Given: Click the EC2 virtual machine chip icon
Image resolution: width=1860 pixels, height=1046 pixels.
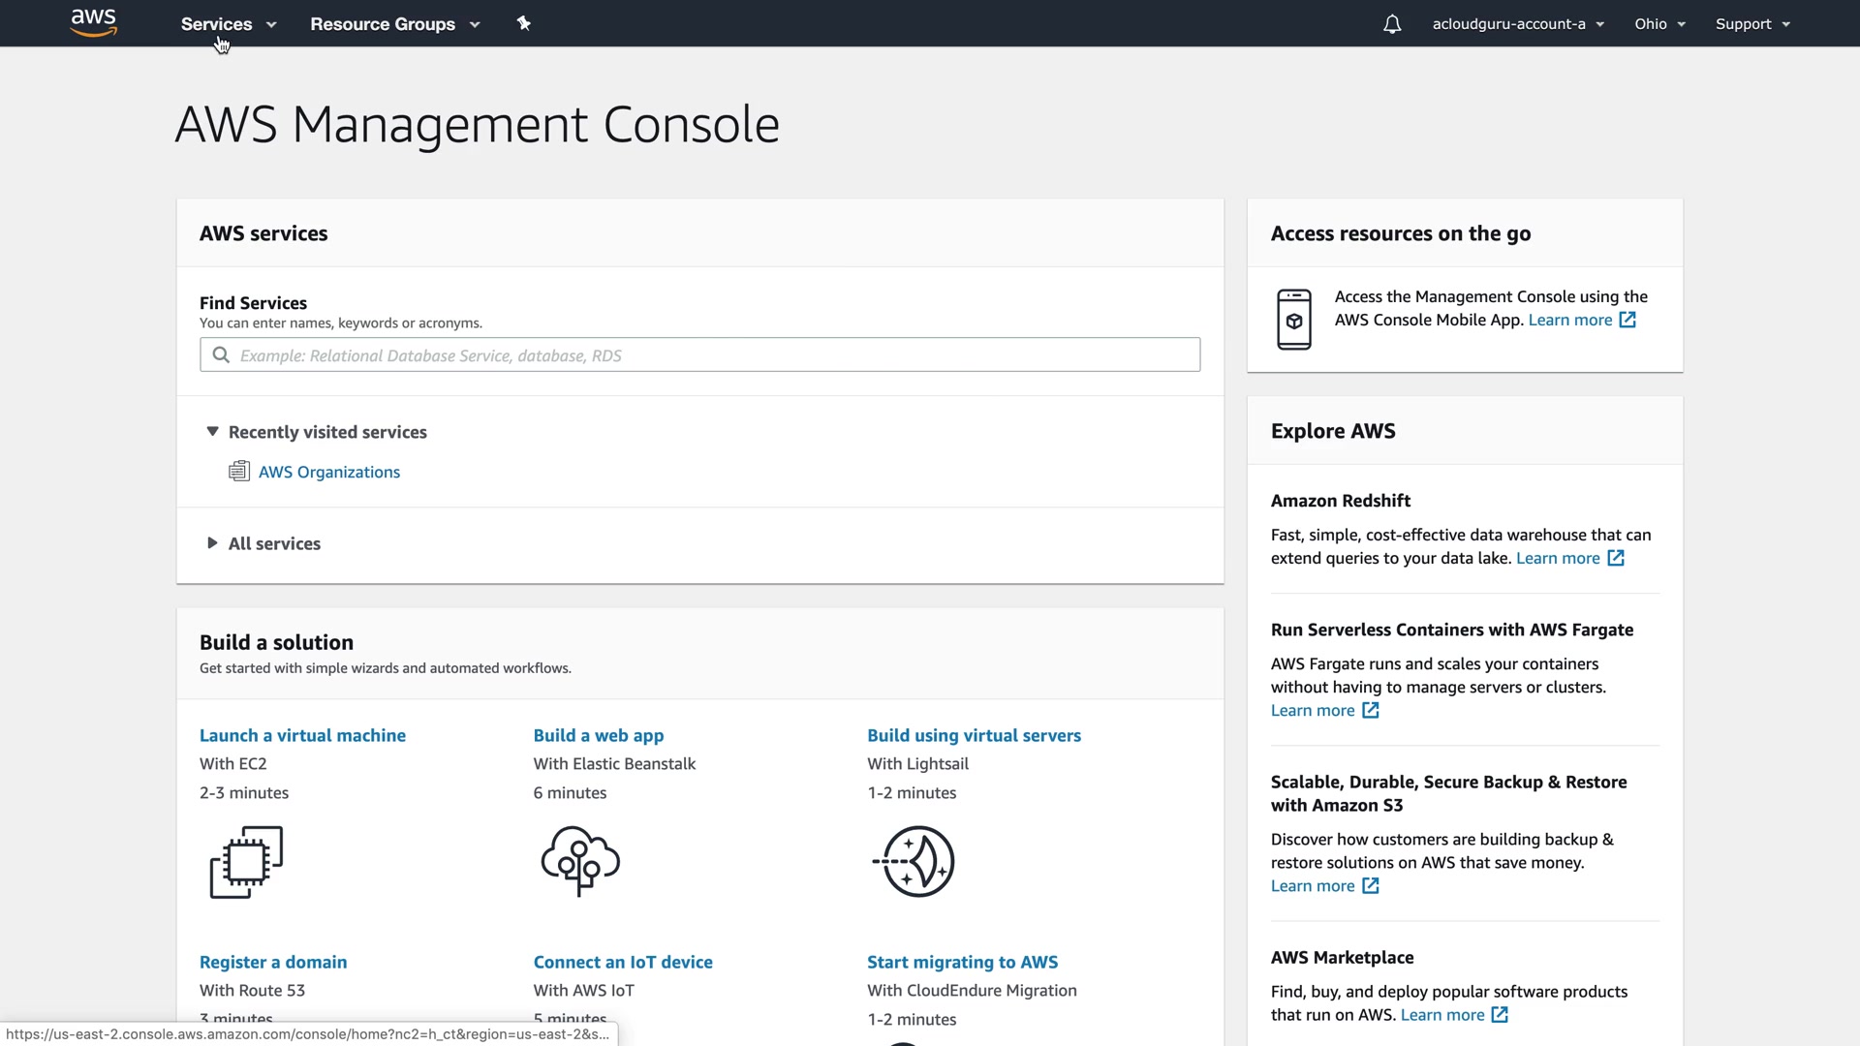Looking at the screenshot, I should [x=246, y=862].
